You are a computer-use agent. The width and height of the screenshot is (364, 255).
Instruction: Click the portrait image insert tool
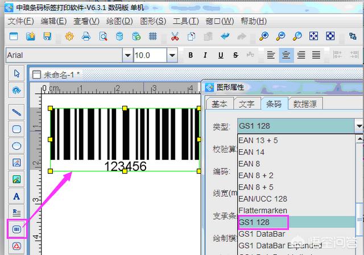[x=16, y=163]
